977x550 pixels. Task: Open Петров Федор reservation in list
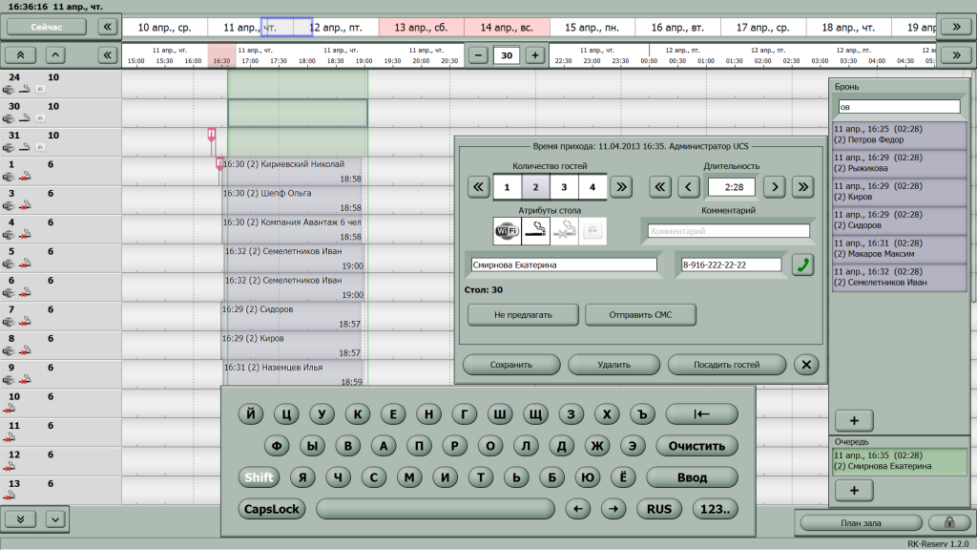pyautogui.click(x=899, y=135)
